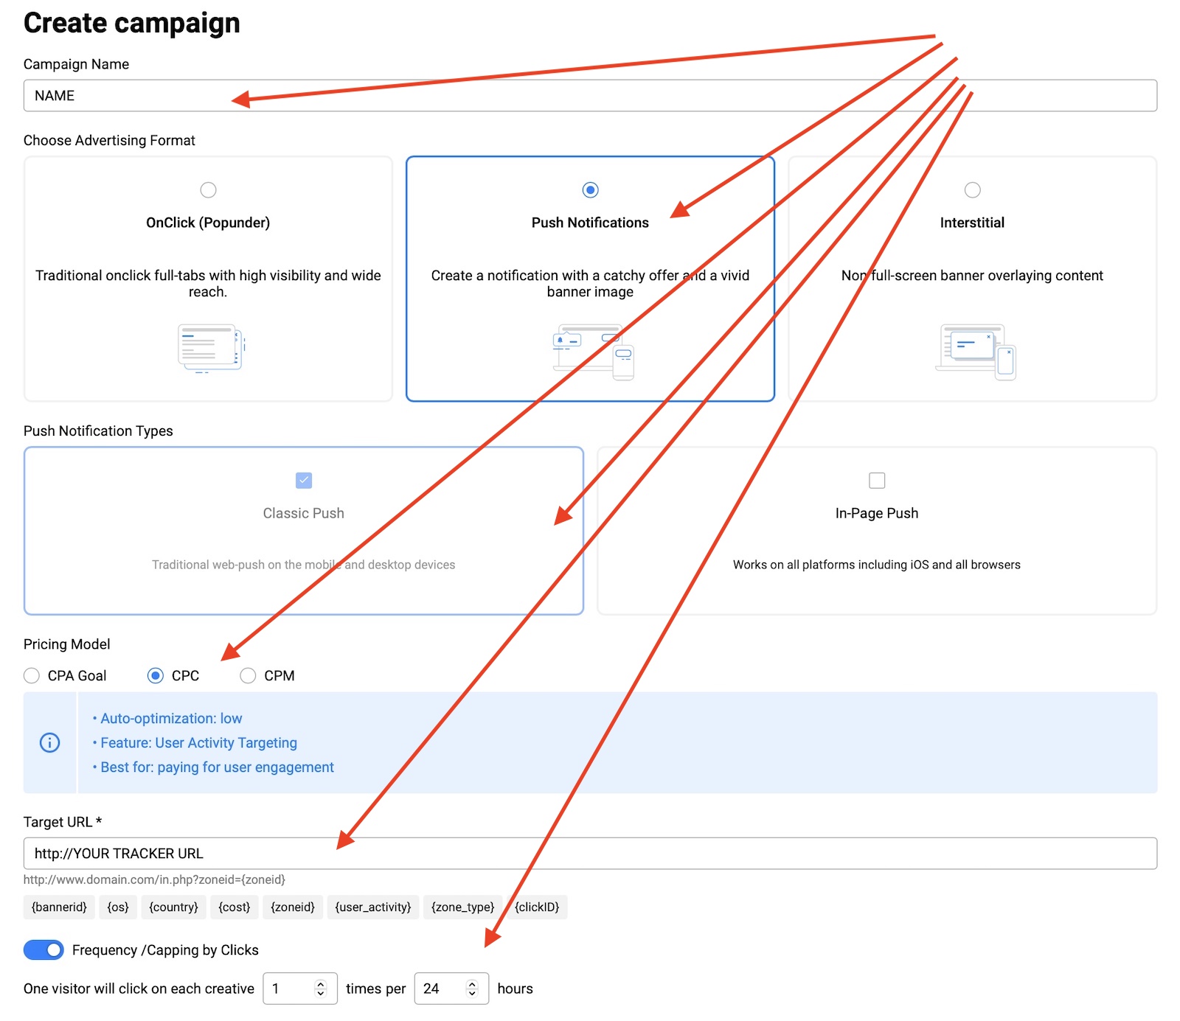Click the clicks-per-creative stepper arrows
Screen dimensions: 1180x1021
tap(320, 989)
